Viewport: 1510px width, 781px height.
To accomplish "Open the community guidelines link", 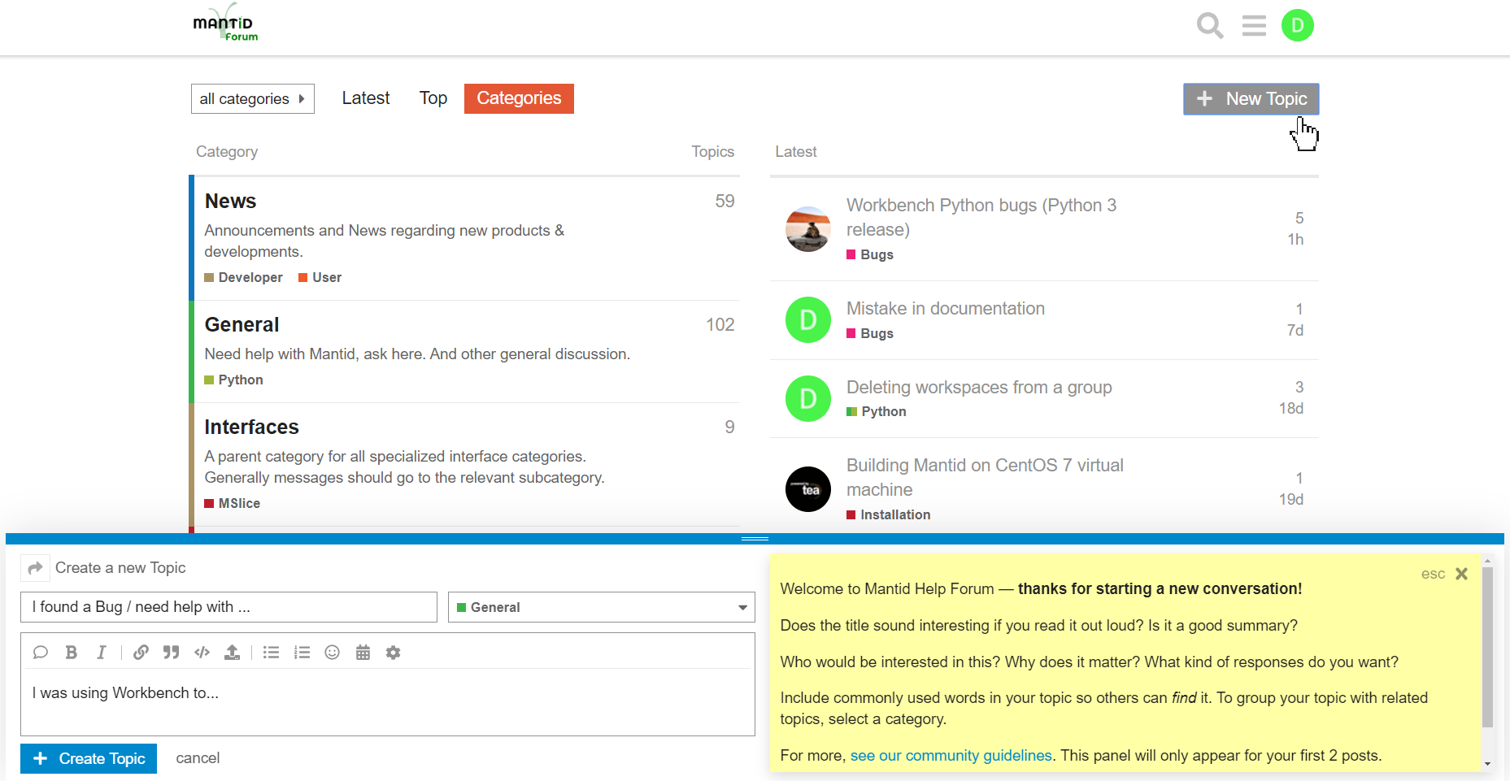I will (951, 755).
